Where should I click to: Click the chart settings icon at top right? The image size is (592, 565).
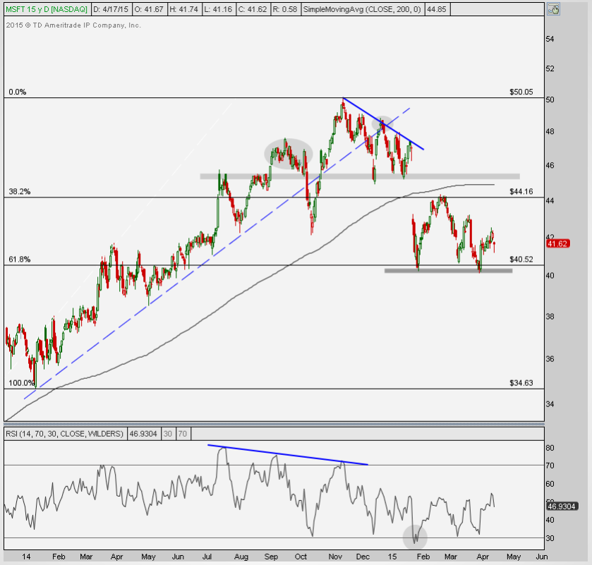pyautogui.click(x=555, y=9)
